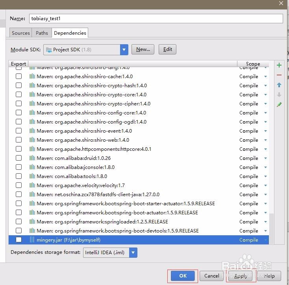Select mingery.jar (F:\jar\bymyself) entry
The width and height of the screenshot is (289, 285).
point(139,240)
